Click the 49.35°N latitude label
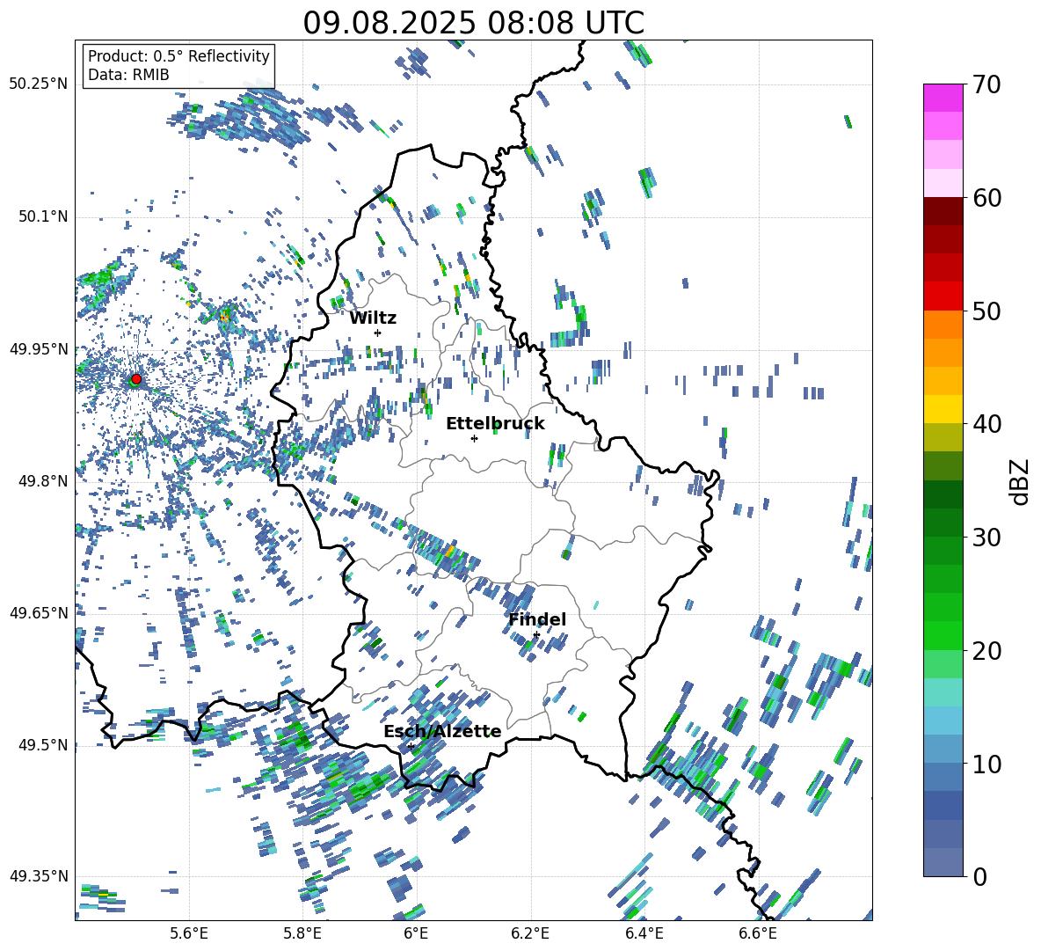Viewport: 1041px width, 951px height. point(39,876)
